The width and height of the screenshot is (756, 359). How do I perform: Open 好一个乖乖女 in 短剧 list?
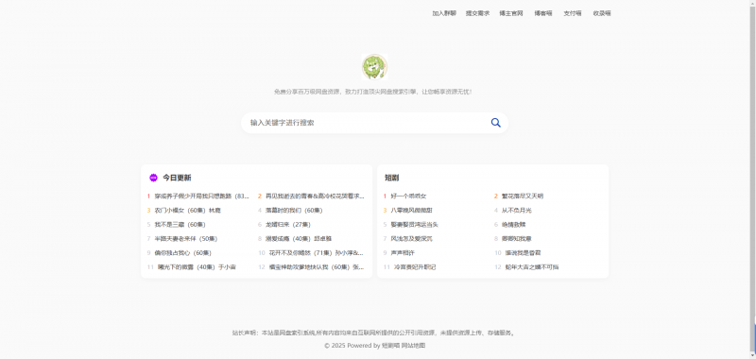408,197
